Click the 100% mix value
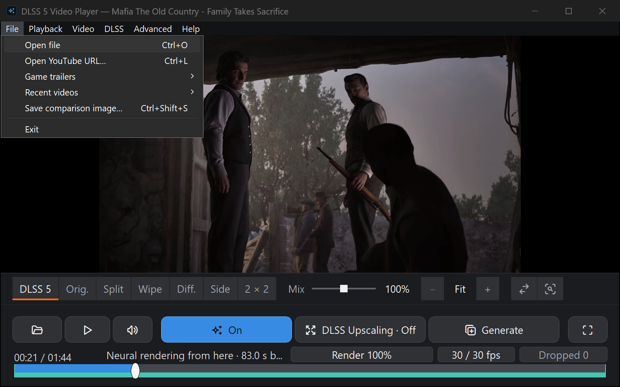 tap(397, 289)
